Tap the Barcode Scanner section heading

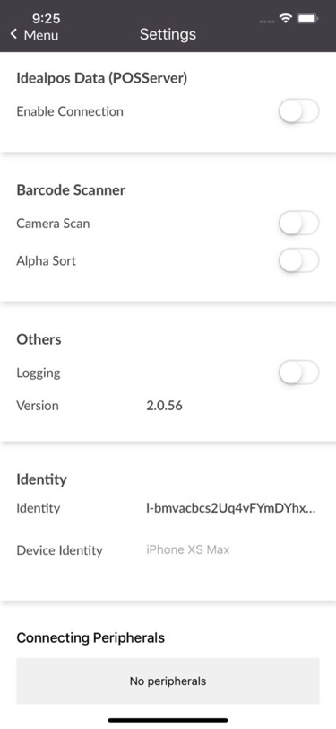tap(71, 190)
